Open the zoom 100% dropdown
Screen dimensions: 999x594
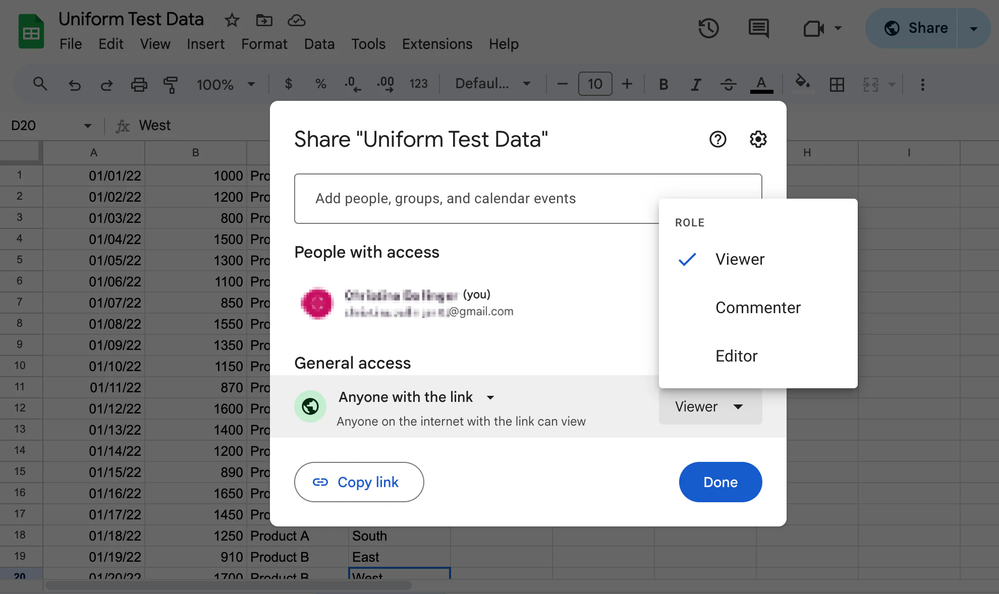(x=226, y=84)
